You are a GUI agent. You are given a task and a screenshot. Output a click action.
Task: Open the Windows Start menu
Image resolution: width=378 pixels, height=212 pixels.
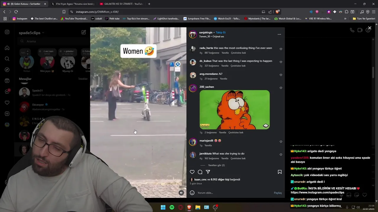point(163,207)
